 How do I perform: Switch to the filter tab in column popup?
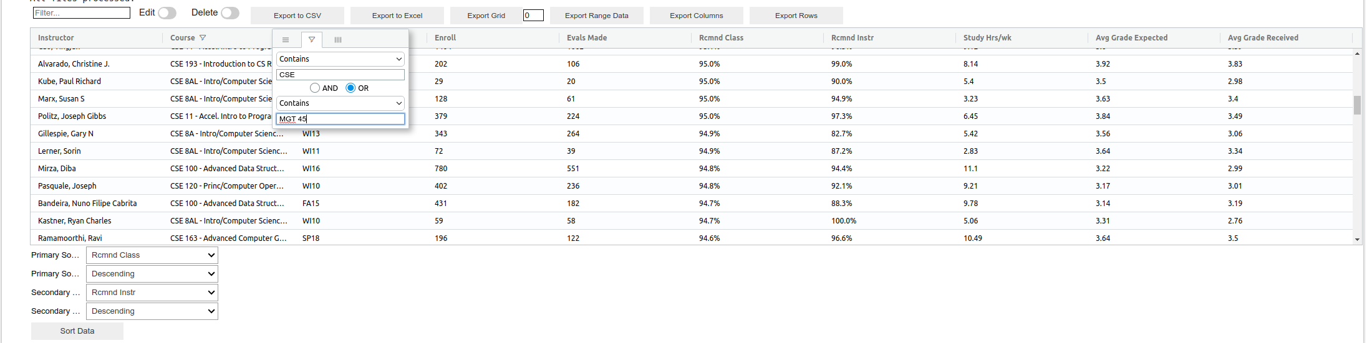point(312,40)
